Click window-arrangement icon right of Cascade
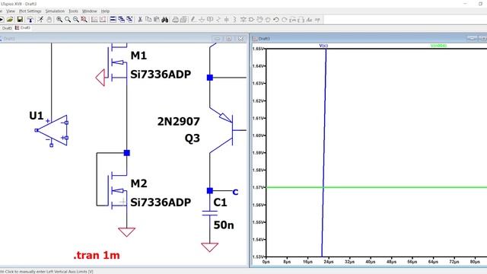 pyautogui.click(x=129, y=20)
